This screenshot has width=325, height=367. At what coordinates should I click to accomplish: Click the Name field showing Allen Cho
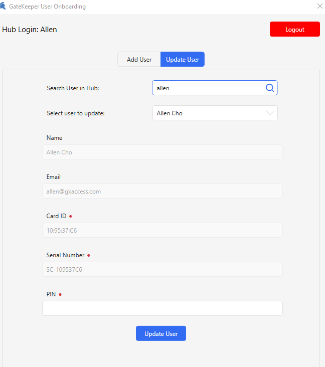point(162,152)
